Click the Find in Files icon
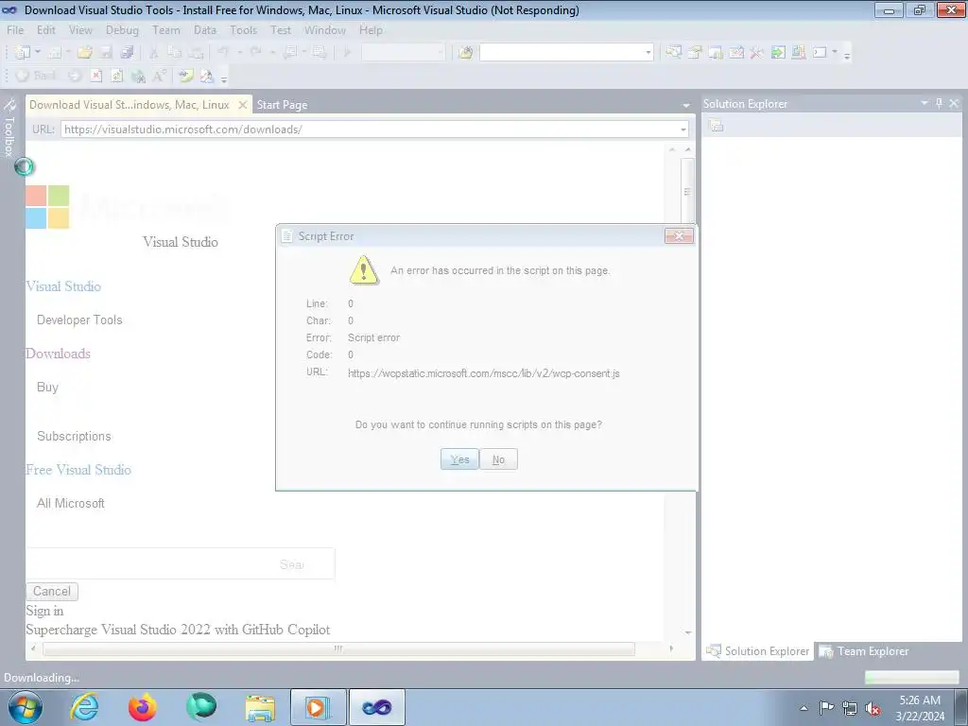 tap(465, 53)
